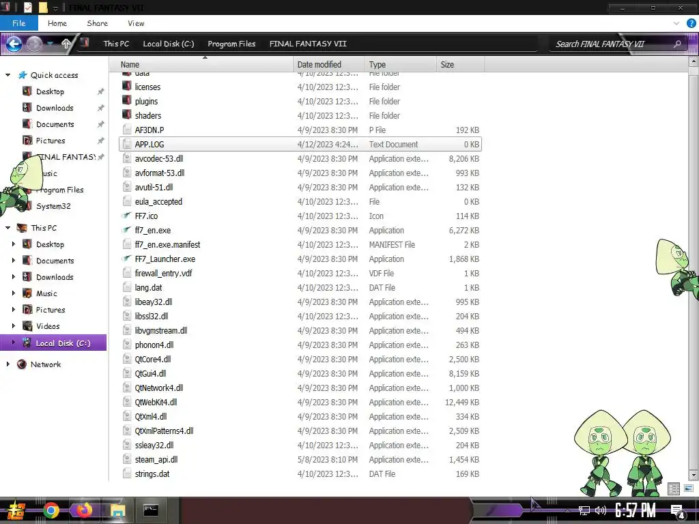Select the shaders folder icon
699x524 pixels.
[x=127, y=115]
